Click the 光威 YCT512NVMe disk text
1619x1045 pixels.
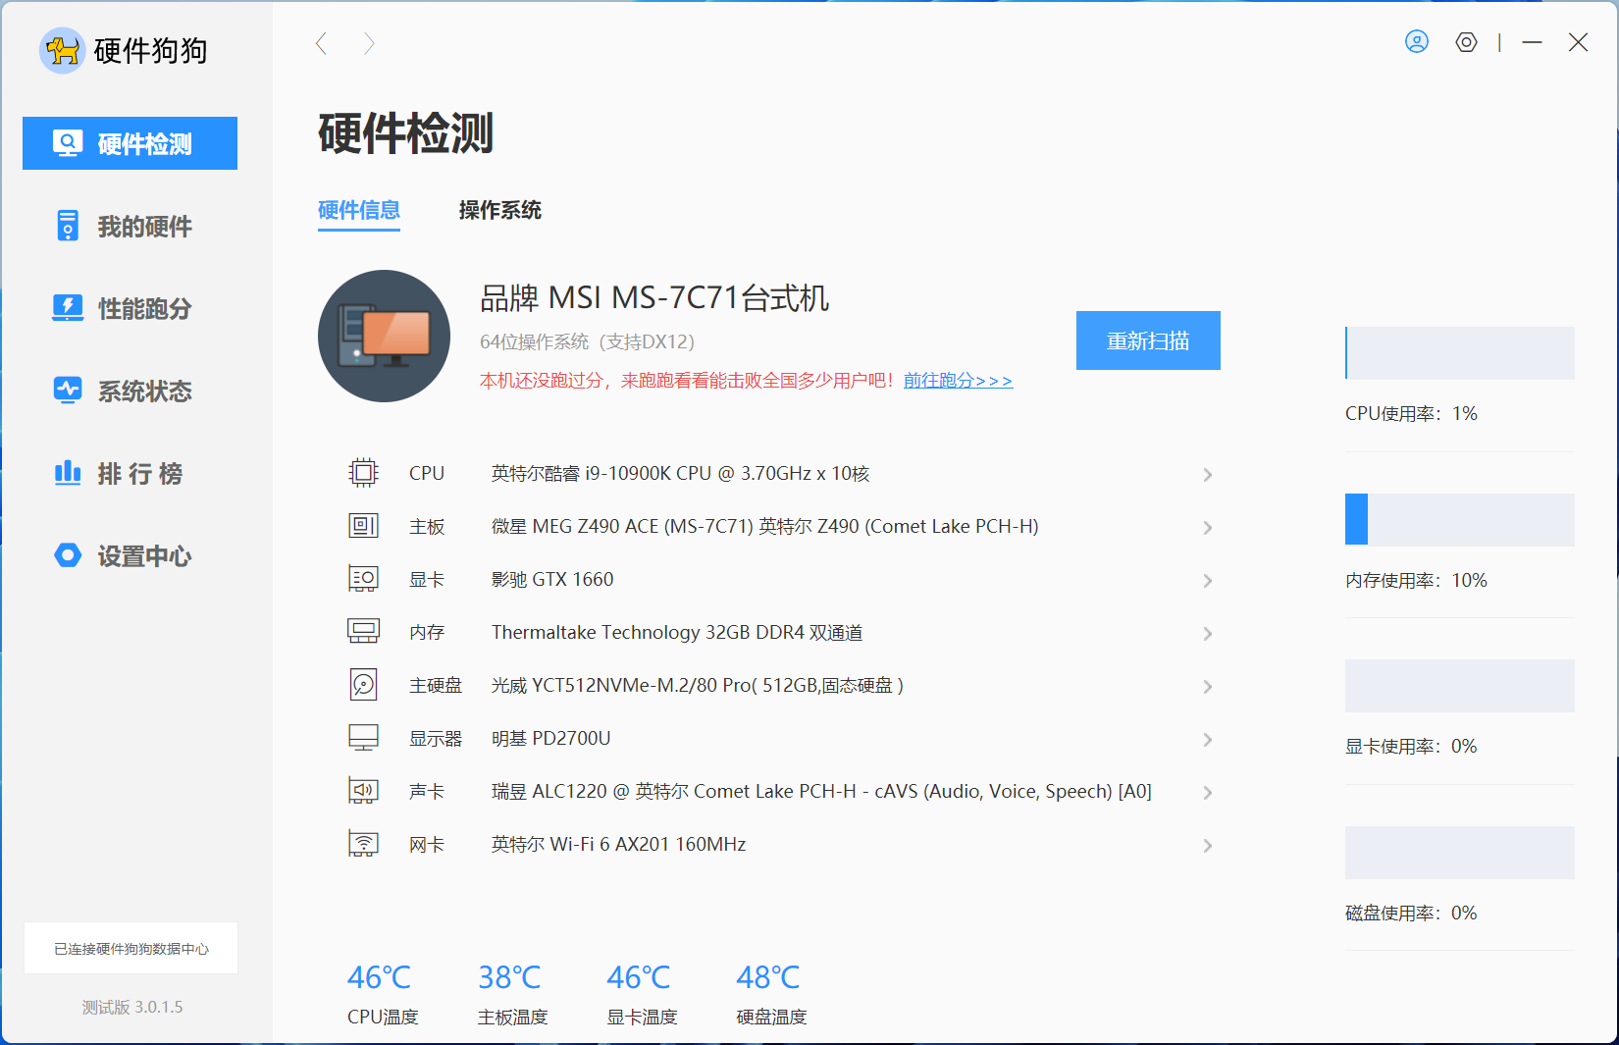click(x=698, y=686)
